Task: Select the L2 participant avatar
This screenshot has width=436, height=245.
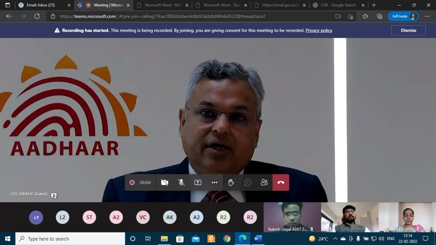Action: (62, 217)
